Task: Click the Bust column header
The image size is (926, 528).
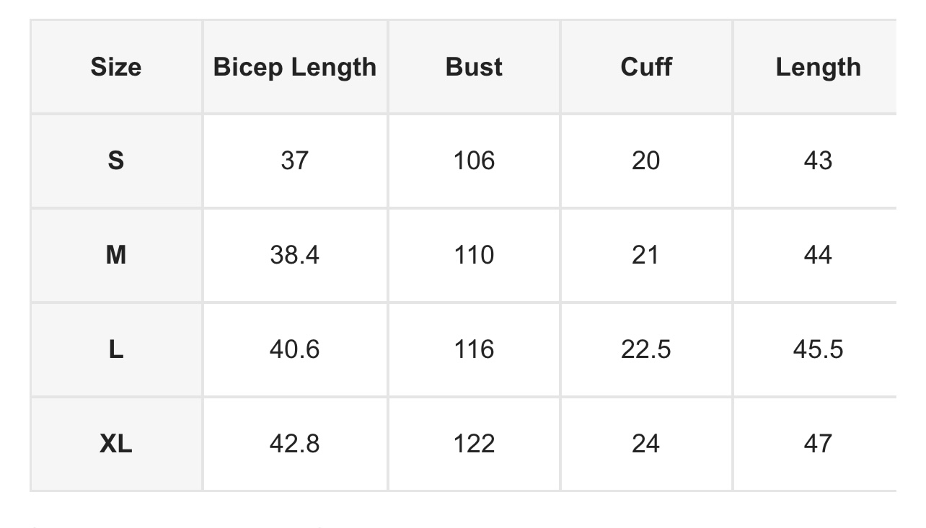Action: pyautogui.click(x=474, y=67)
